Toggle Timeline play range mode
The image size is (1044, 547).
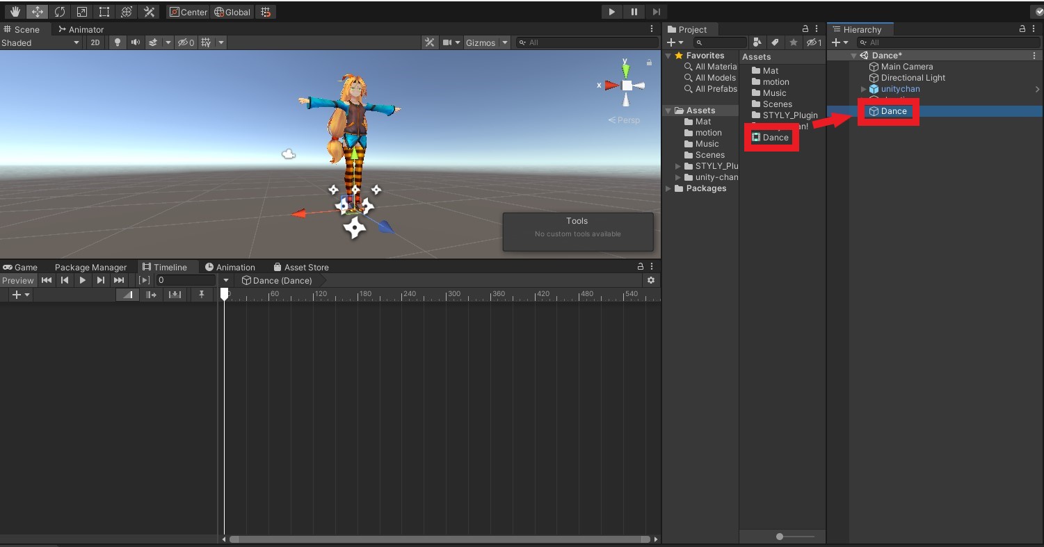pos(144,280)
